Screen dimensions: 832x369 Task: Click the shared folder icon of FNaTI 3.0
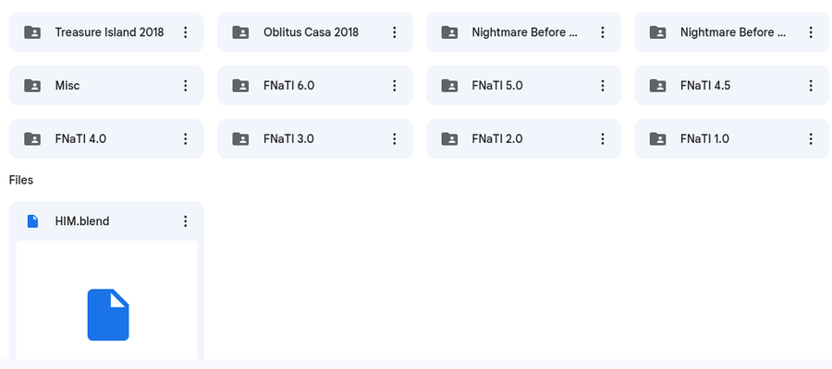[x=241, y=138]
